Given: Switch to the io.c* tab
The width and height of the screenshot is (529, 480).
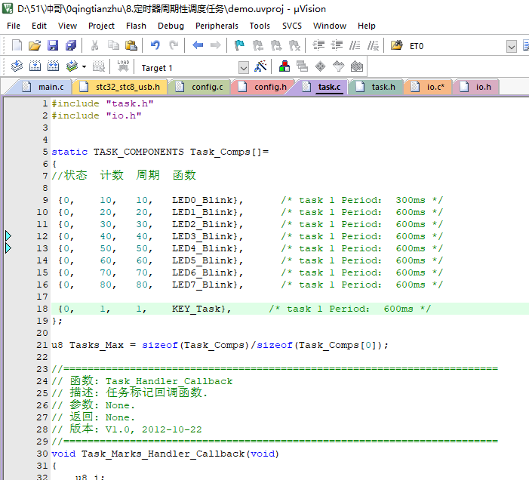Looking at the screenshot, I should tap(435, 87).
